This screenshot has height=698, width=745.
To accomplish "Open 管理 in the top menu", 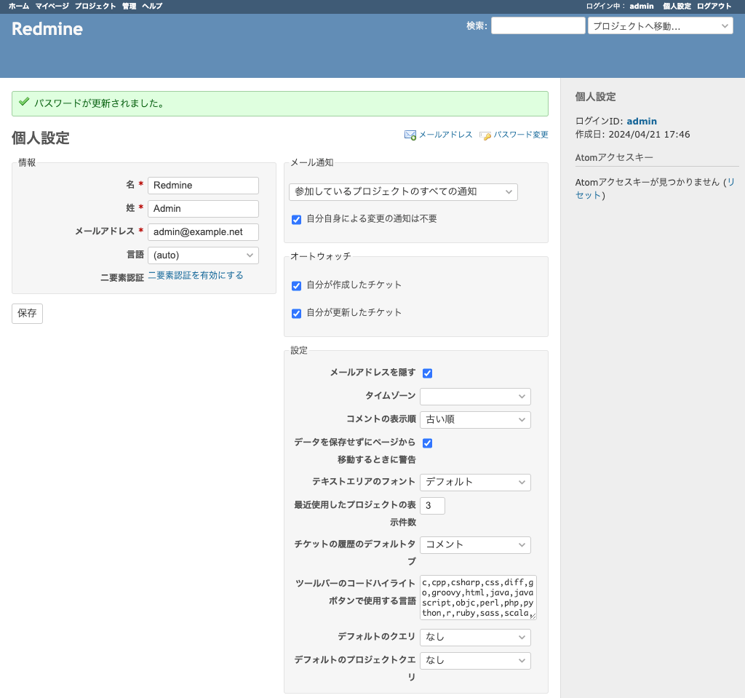I will coord(129,6).
